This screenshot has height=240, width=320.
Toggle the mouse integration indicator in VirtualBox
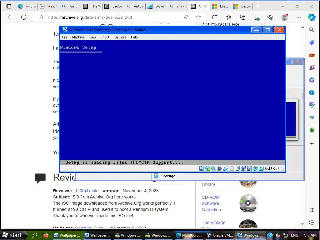tap(255, 168)
